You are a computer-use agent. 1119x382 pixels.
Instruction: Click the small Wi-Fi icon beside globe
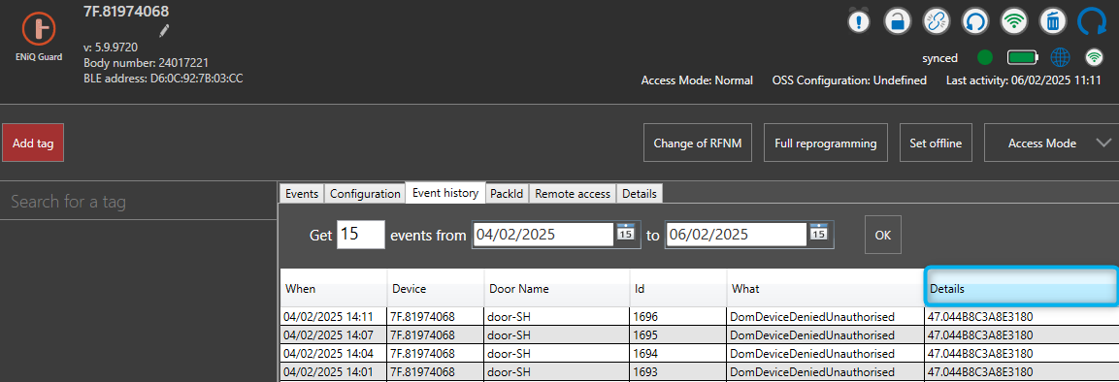click(1094, 58)
